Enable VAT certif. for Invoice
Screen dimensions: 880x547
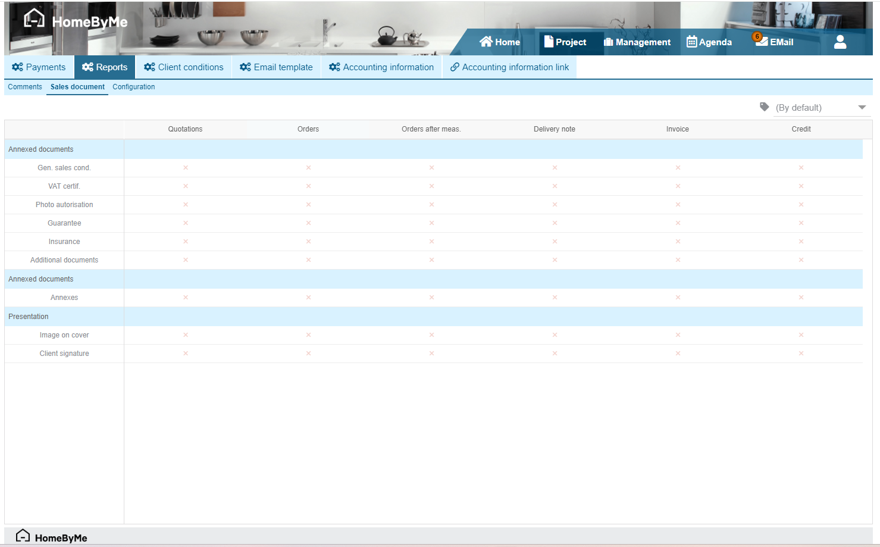(678, 186)
